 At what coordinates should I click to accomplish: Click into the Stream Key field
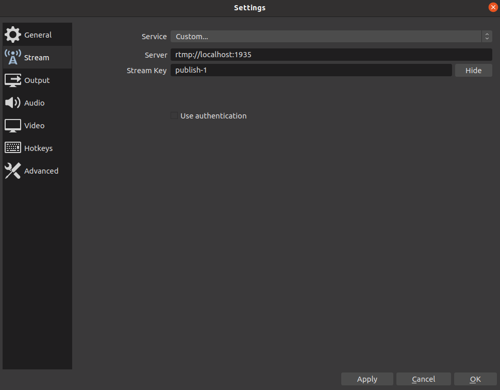click(311, 70)
